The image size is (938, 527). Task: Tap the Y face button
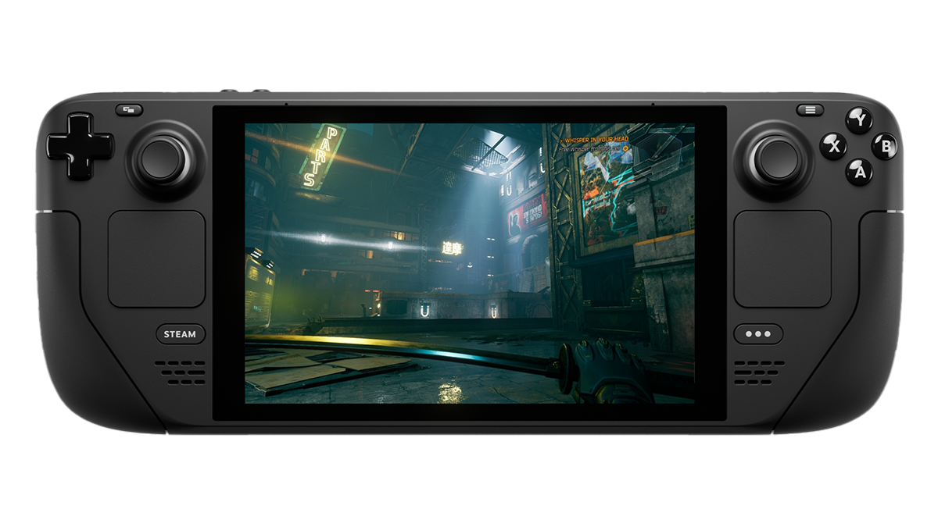tap(860, 121)
